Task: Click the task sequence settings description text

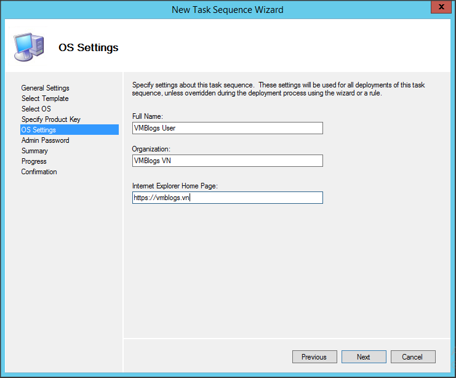Action: coord(287,89)
